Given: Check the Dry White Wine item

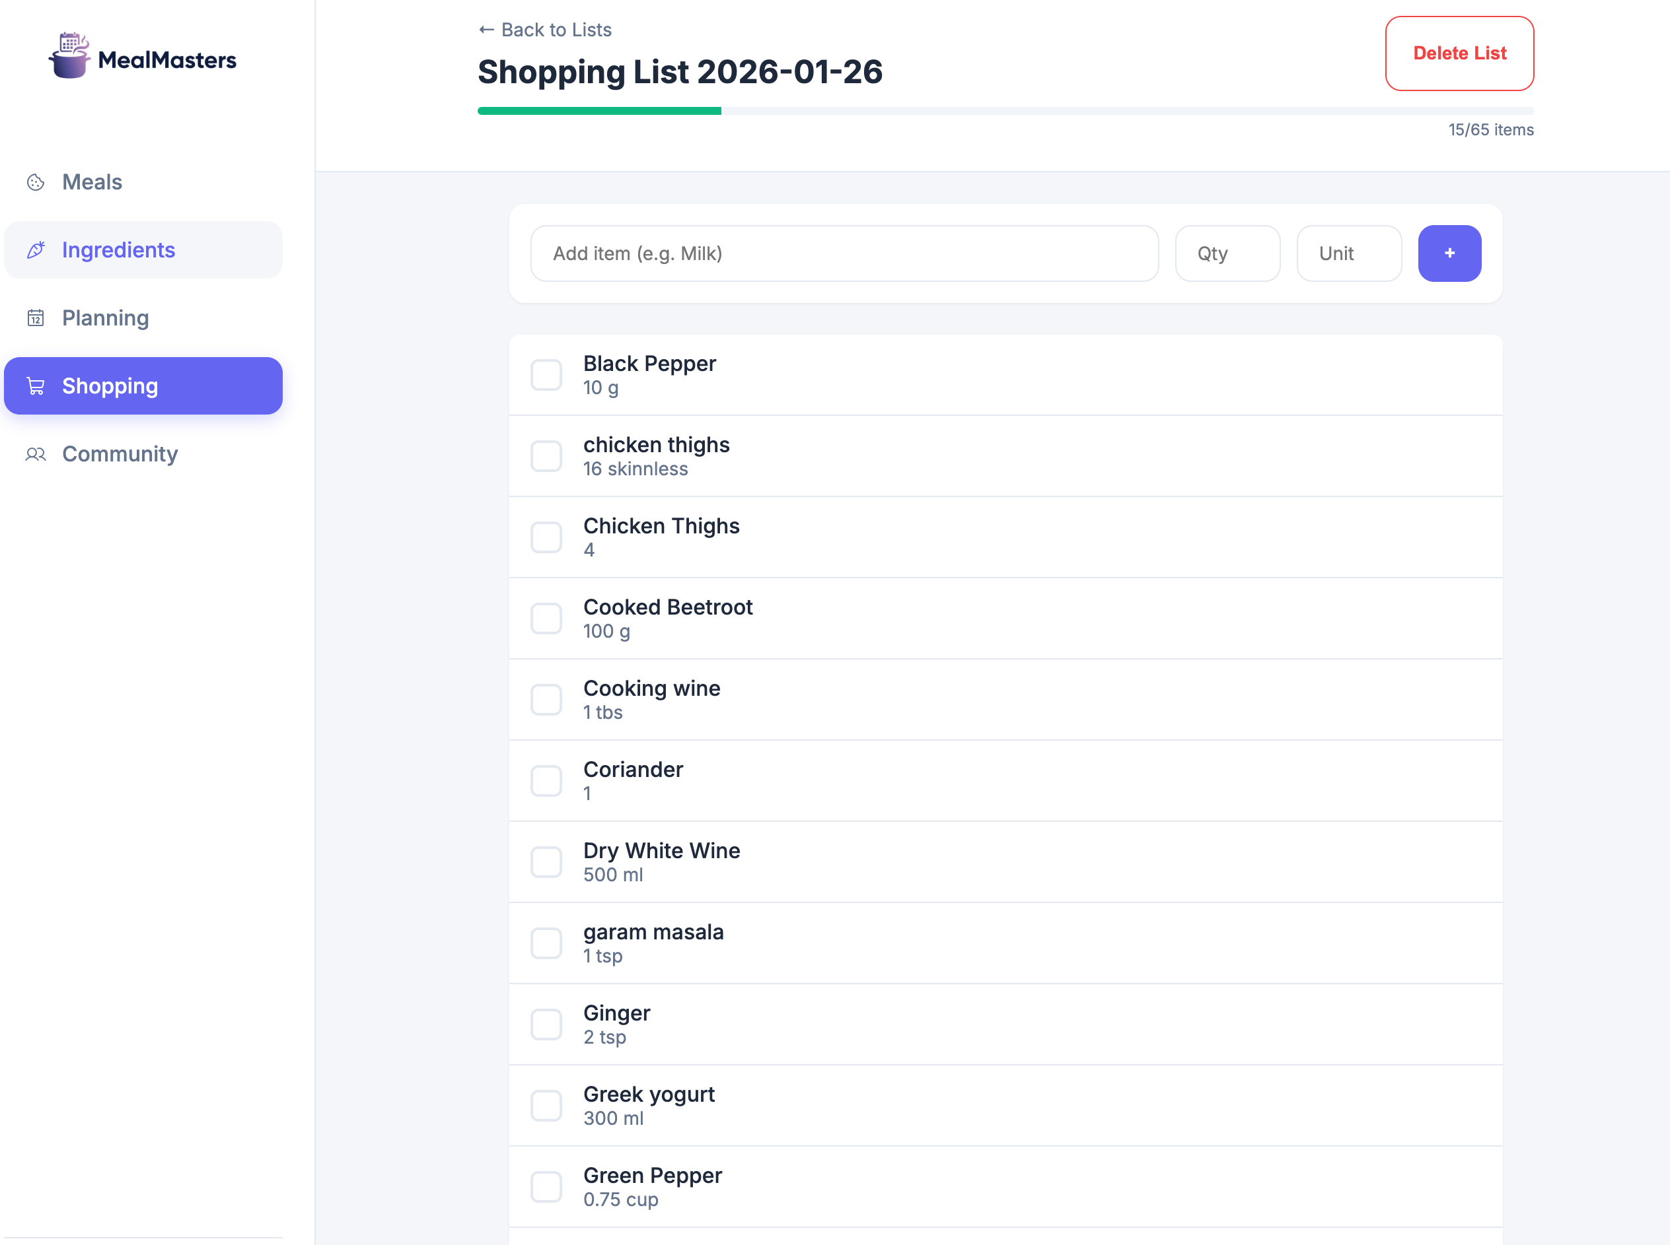Looking at the screenshot, I should [546, 862].
